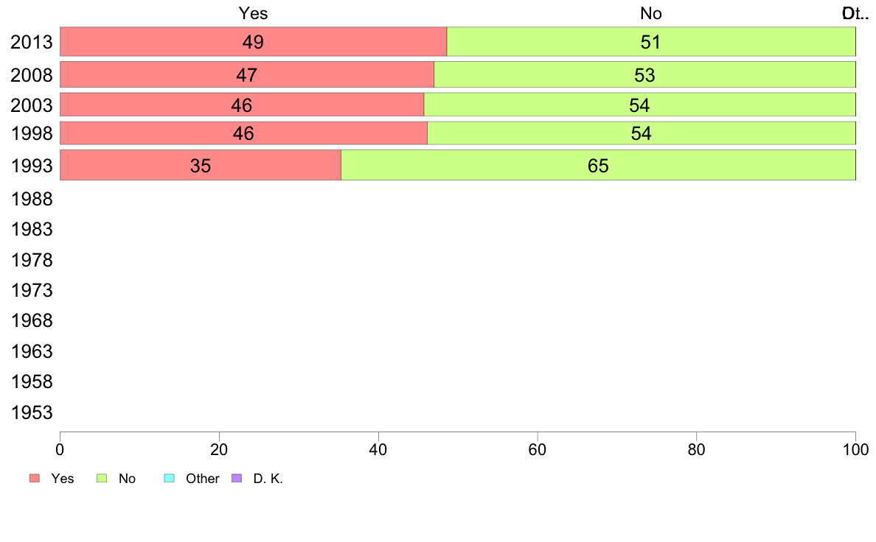
Task: Click the cyan Other legend swatch
Action: point(170,479)
